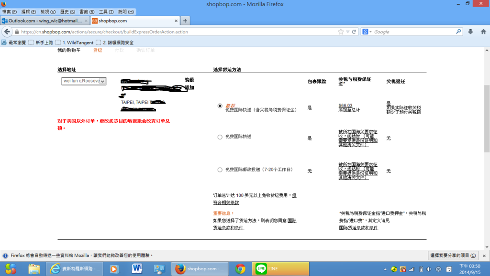Click the battery status tray icon

point(421,269)
